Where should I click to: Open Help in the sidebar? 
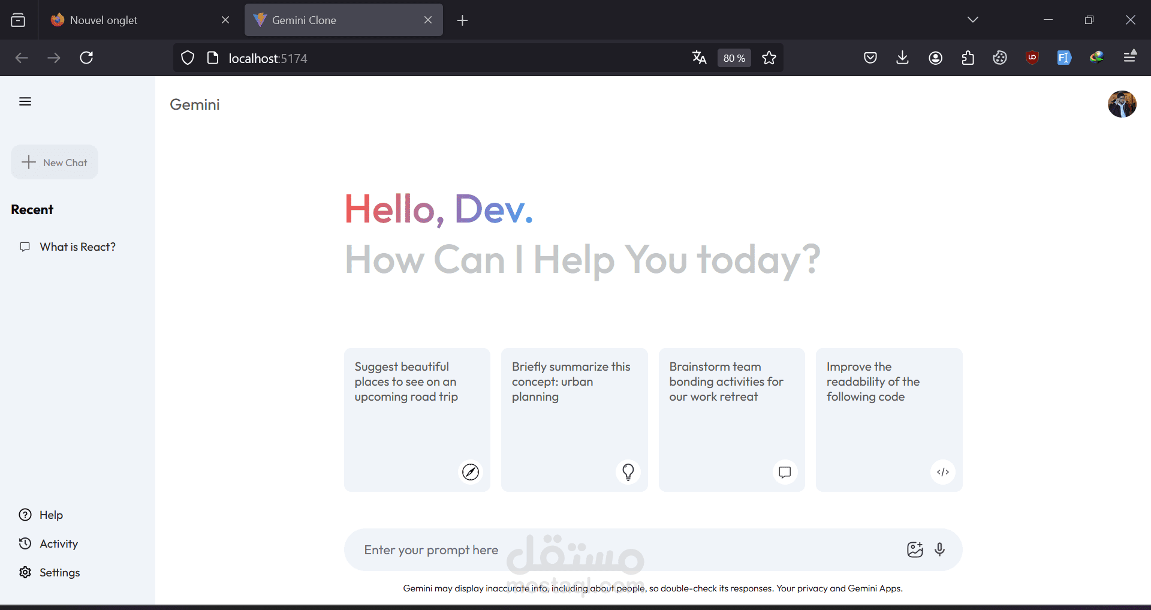tap(41, 515)
